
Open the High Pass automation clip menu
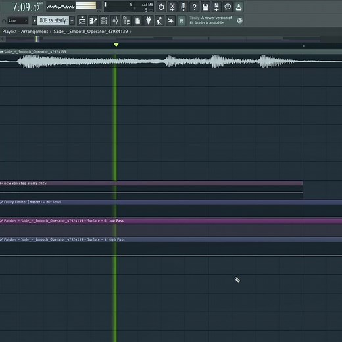click(1, 239)
